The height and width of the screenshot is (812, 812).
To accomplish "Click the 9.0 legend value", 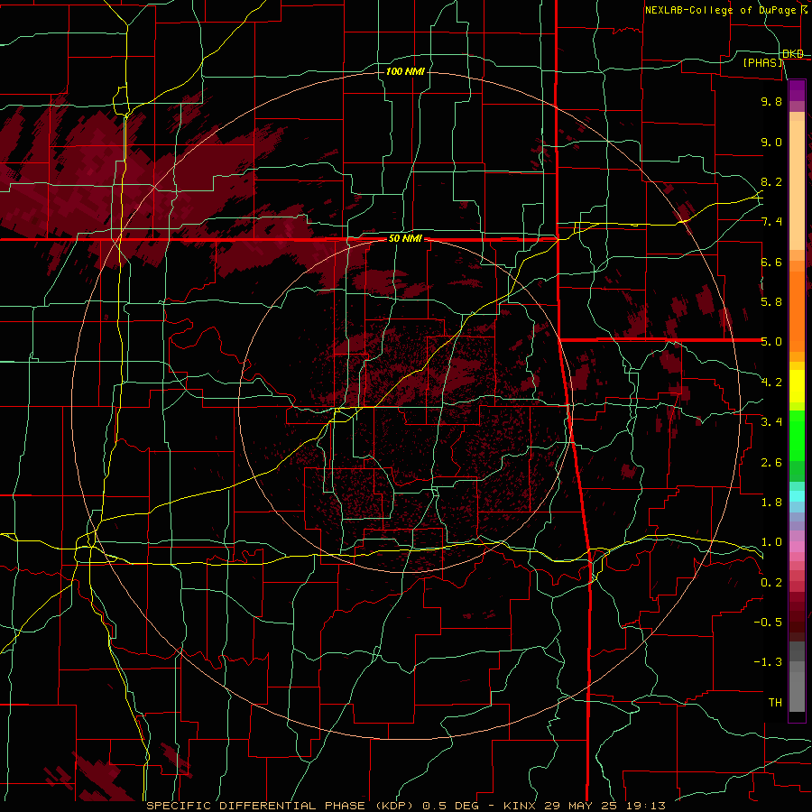I will click(x=771, y=142).
